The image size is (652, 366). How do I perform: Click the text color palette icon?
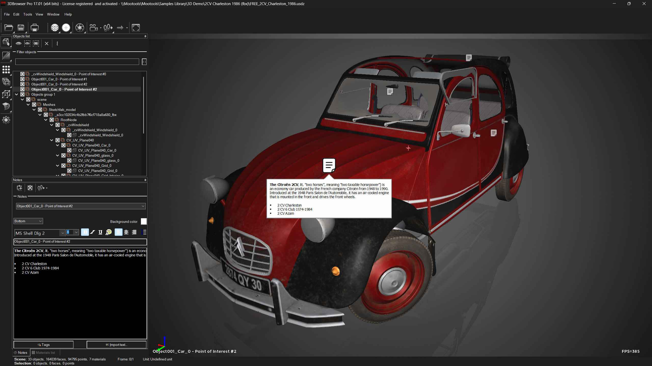coord(109,232)
